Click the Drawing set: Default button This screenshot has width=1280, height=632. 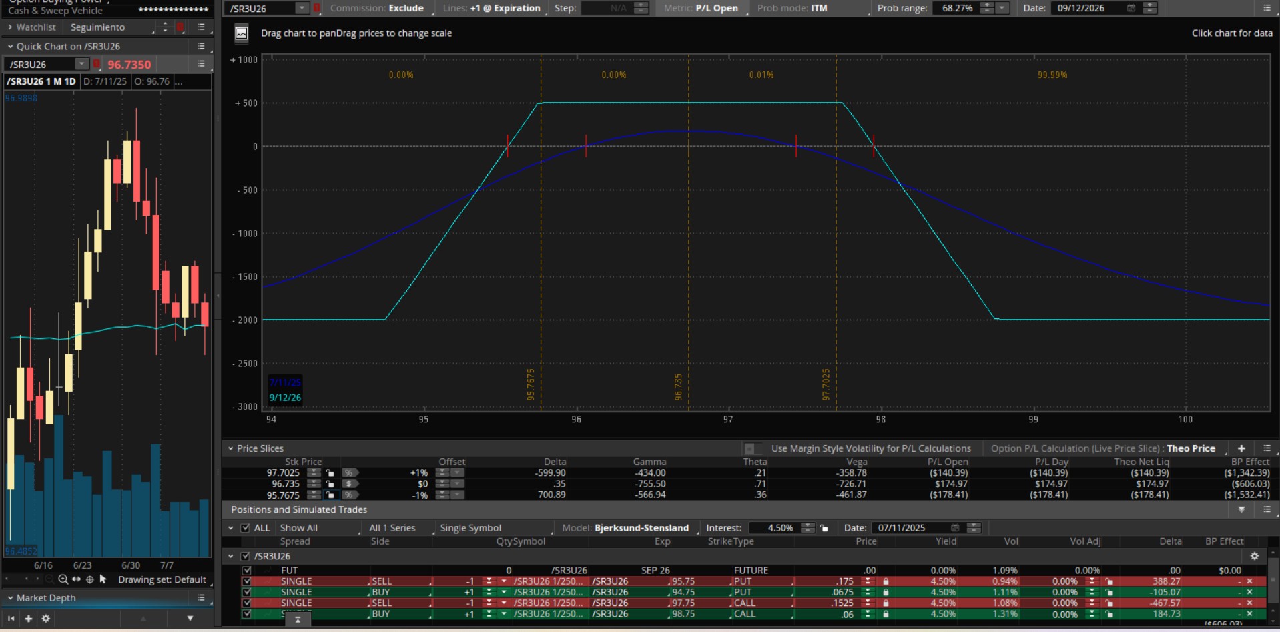coord(162,579)
